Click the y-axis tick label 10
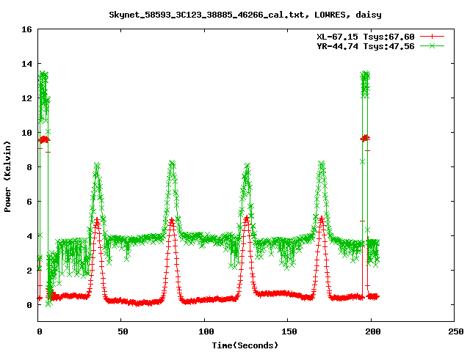 click(x=26, y=133)
